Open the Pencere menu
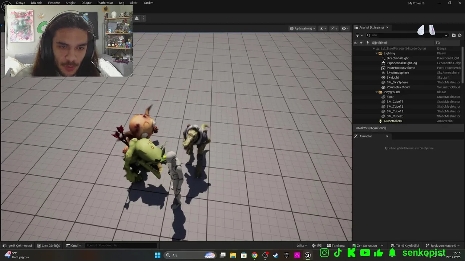This screenshot has width=465, height=261. 54,3
